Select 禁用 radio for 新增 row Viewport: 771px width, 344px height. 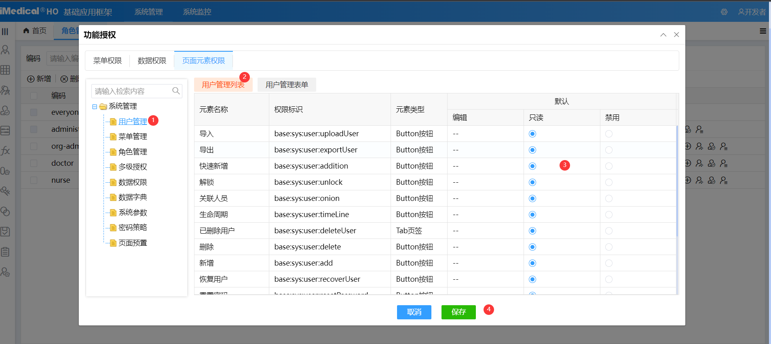coord(609,263)
